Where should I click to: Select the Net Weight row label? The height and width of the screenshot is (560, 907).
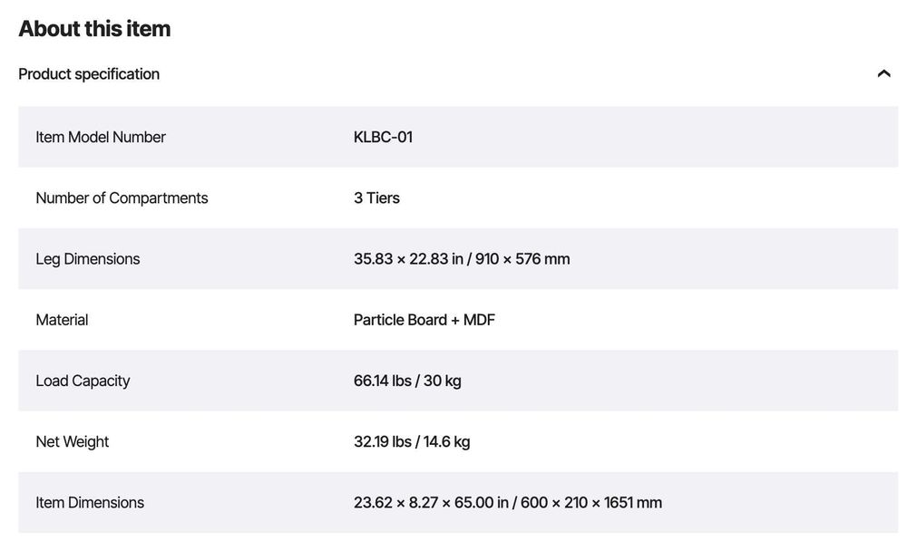[73, 441]
